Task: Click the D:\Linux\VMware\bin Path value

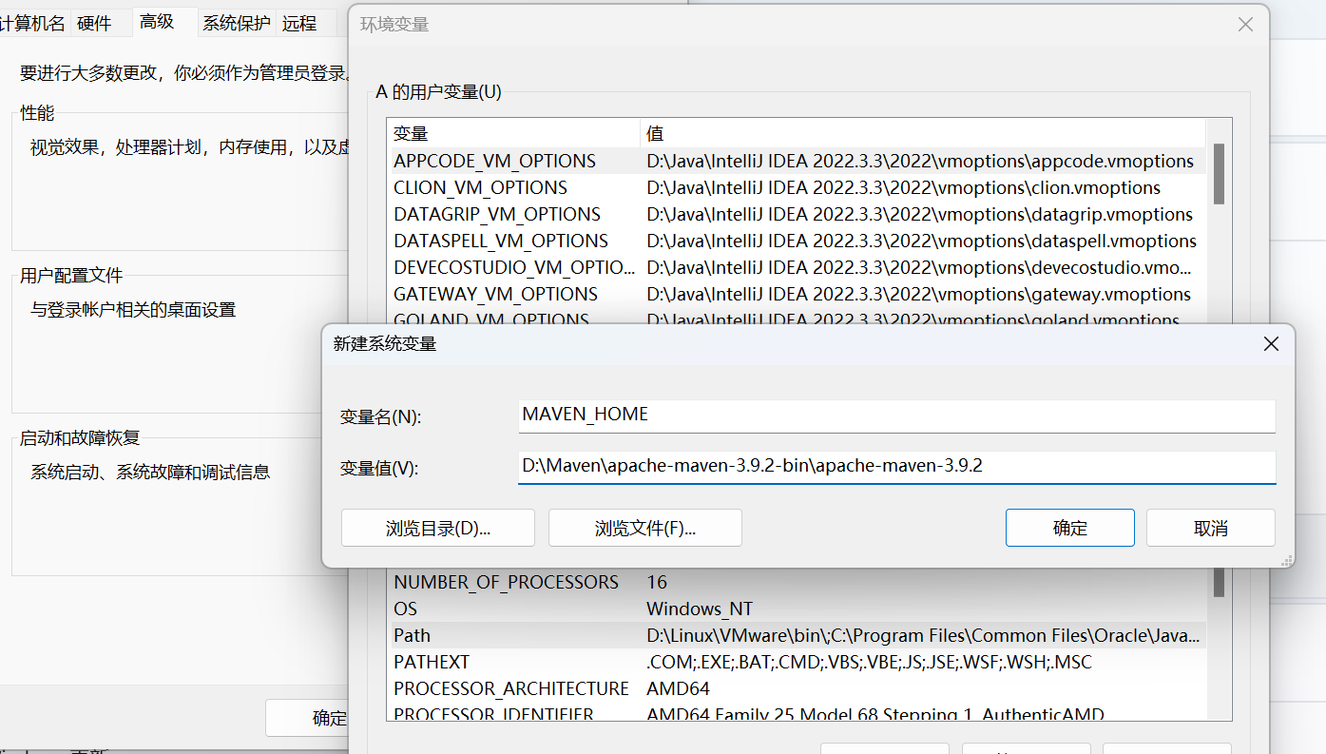Action: (924, 635)
